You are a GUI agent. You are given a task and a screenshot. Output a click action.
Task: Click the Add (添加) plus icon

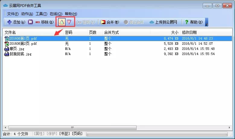tap(9, 22)
